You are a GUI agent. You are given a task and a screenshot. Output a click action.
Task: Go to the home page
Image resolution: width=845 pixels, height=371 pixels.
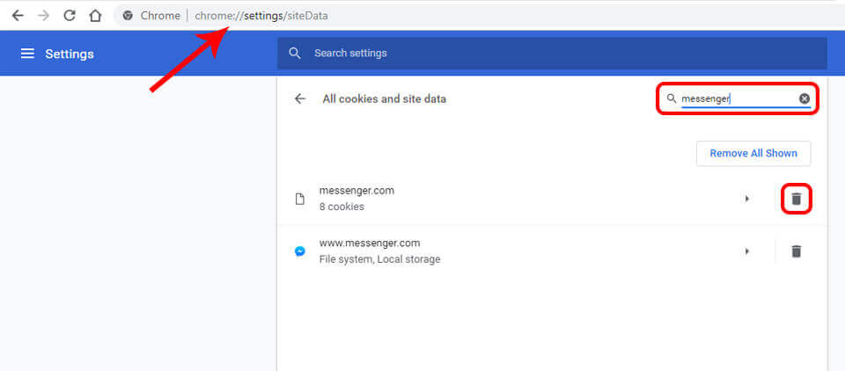coord(95,16)
